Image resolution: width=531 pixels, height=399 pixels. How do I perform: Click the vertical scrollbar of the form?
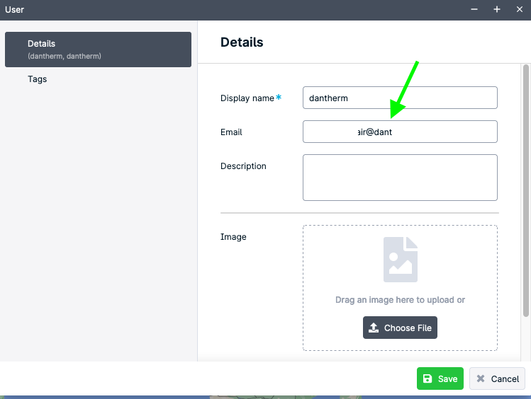click(525, 191)
